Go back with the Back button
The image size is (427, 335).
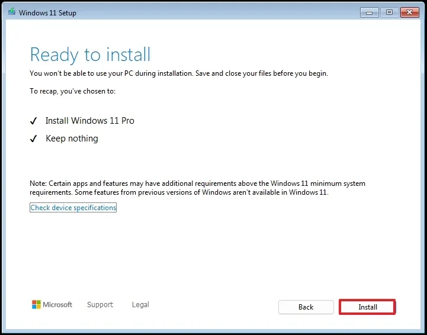coord(306,307)
